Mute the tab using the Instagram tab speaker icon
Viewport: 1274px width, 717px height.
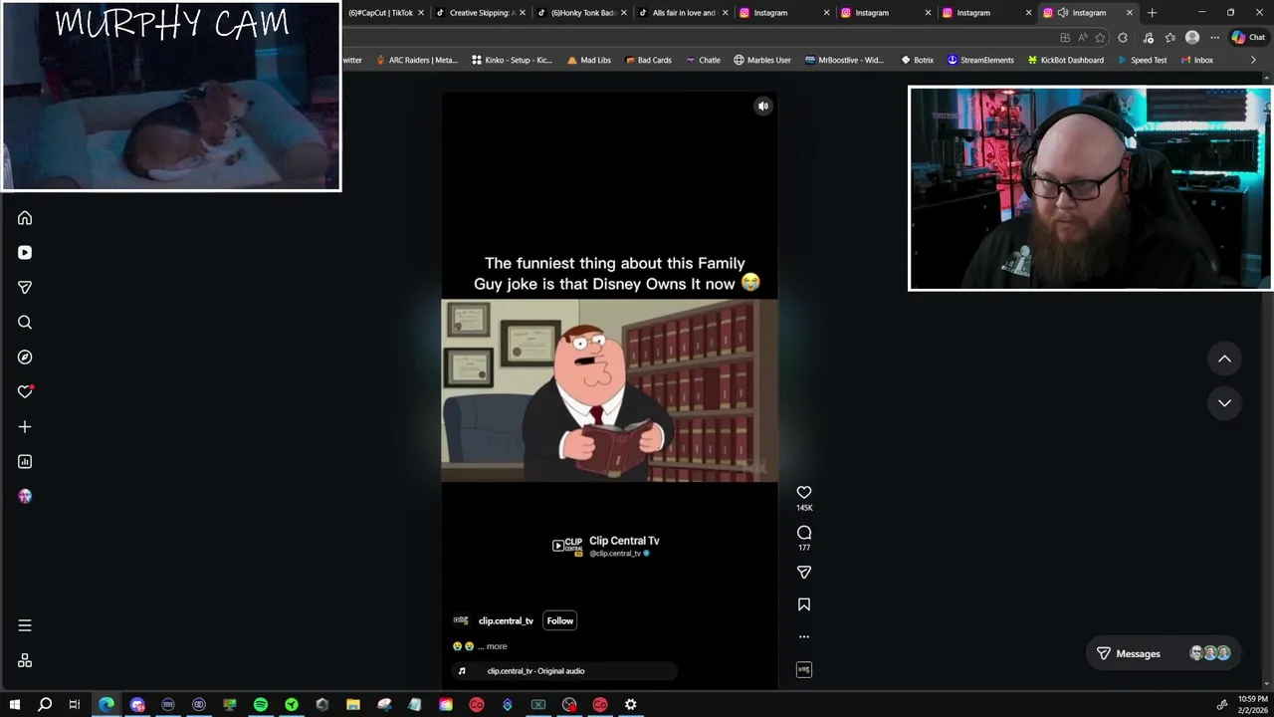point(1062,13)
